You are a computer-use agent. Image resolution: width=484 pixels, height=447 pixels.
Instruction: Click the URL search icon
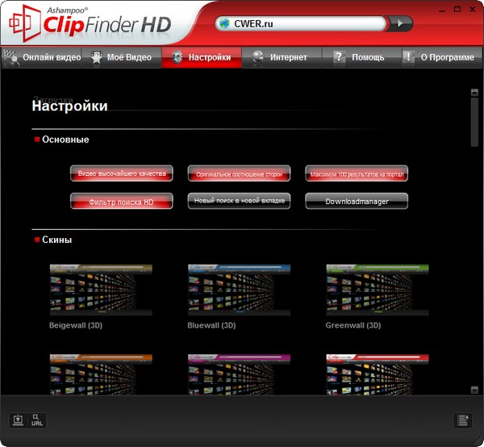[x=37, y=420]
